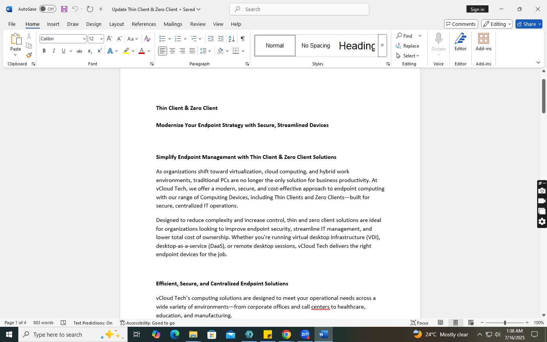Apply strikethrough formatting

(79, 51)
